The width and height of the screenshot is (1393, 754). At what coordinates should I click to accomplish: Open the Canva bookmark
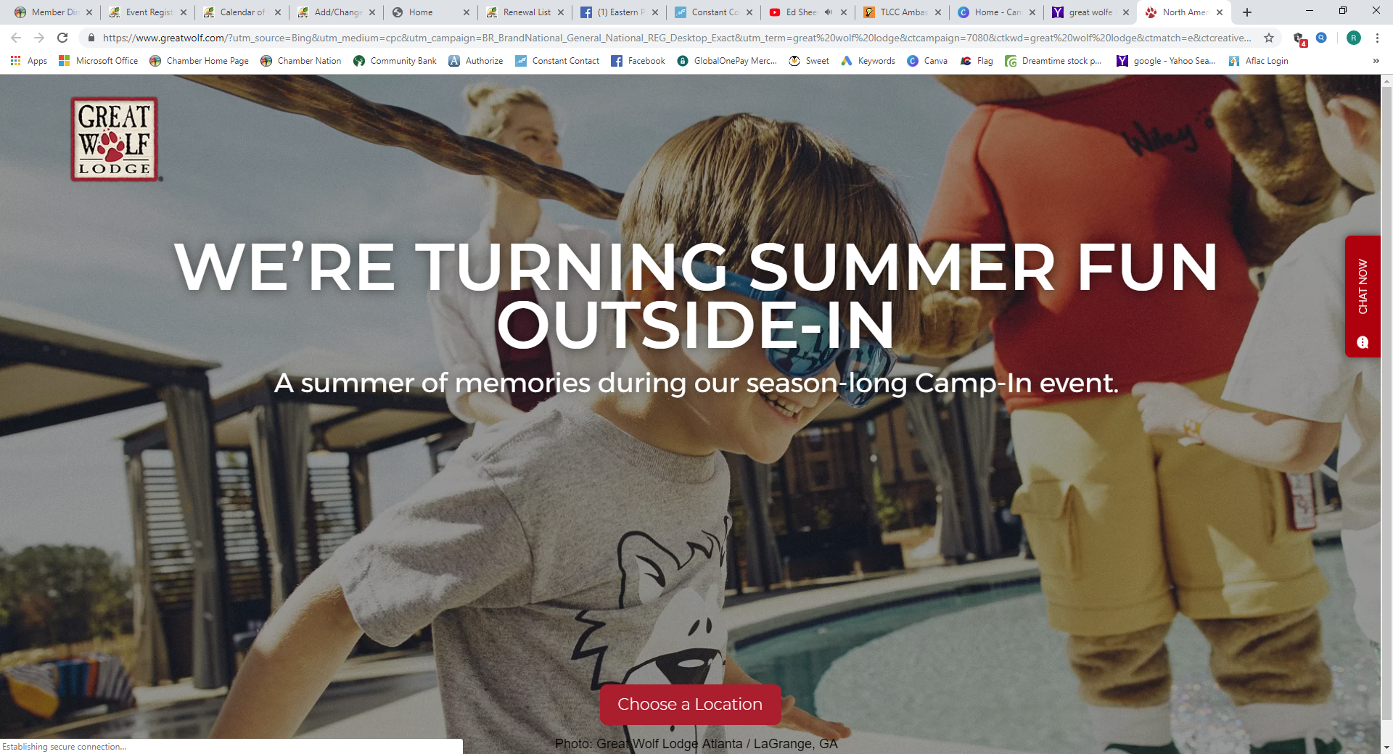click(x=927, y=61)
